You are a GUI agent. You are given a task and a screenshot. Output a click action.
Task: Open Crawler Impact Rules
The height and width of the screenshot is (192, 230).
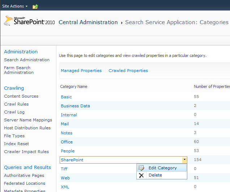[x=26, y=152]
